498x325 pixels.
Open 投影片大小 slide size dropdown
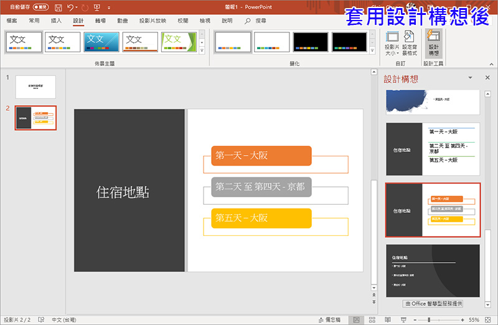(x=392, y=43)
